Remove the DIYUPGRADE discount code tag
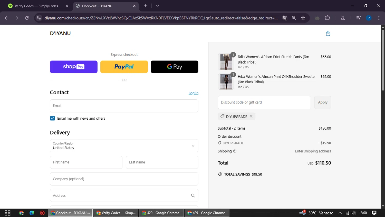This screenshot has height=217, width=385. point(251,116)
